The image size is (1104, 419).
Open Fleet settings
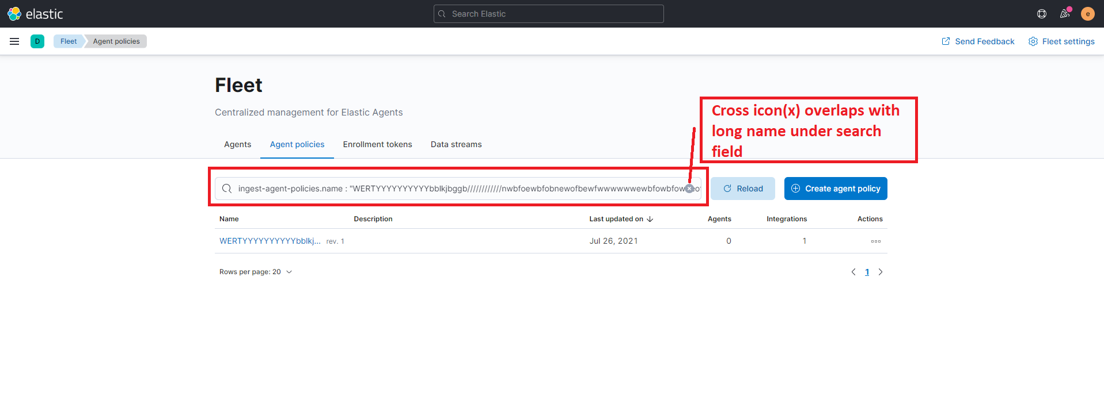point(1061,41)
